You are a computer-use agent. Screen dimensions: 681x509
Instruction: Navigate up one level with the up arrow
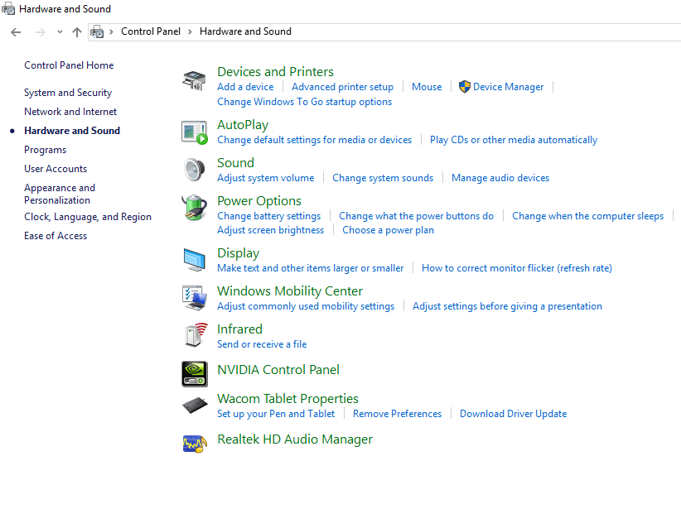point(77,32)
